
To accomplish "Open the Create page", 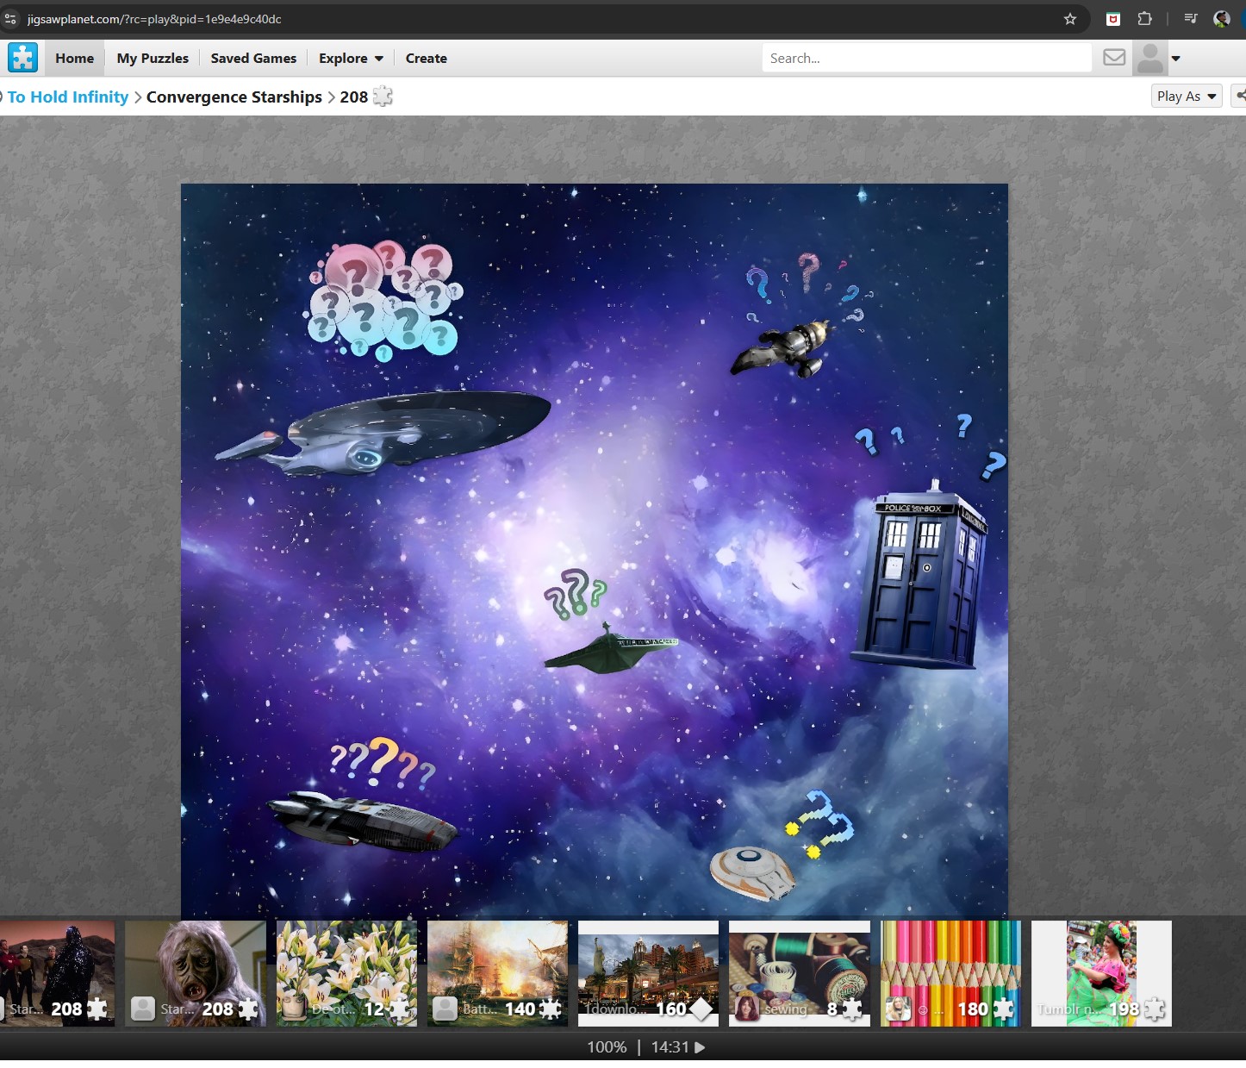I will pos(427,59).
